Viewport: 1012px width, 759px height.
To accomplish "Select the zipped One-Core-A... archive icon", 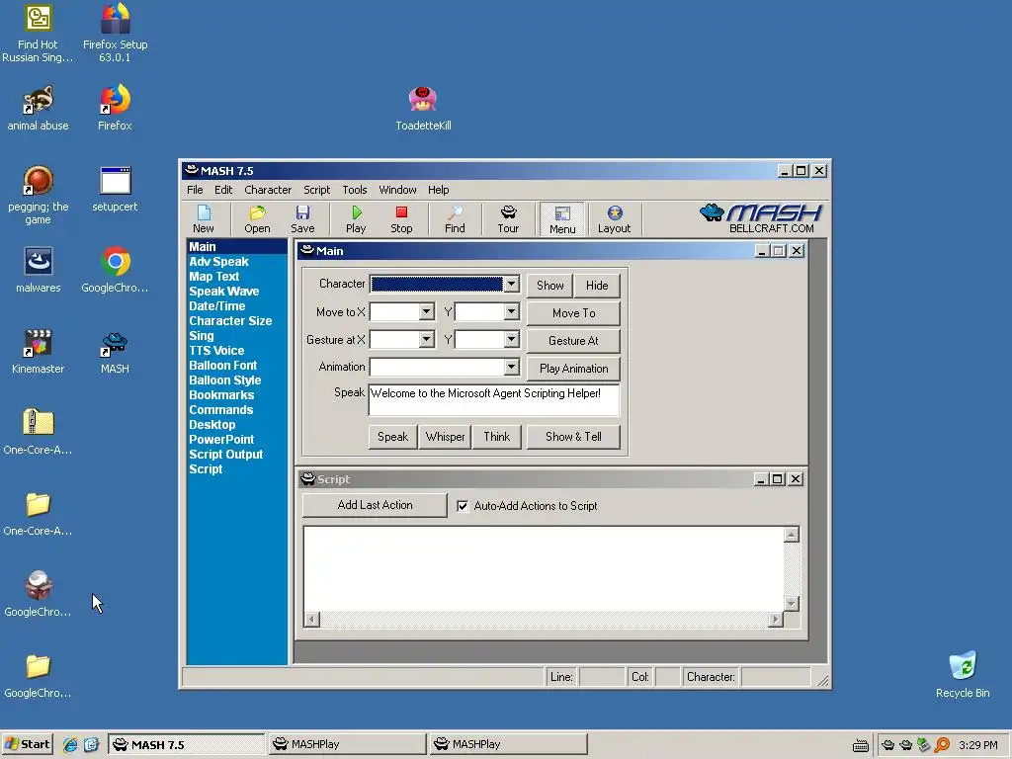I will 39,432.
